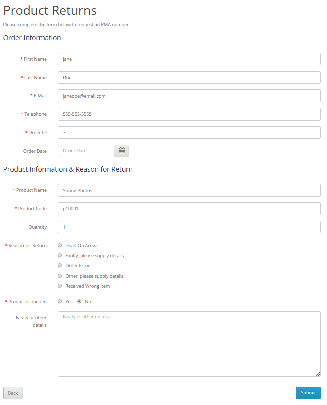
Task: Go back using the Back button
Action: (x=13, y=393)
